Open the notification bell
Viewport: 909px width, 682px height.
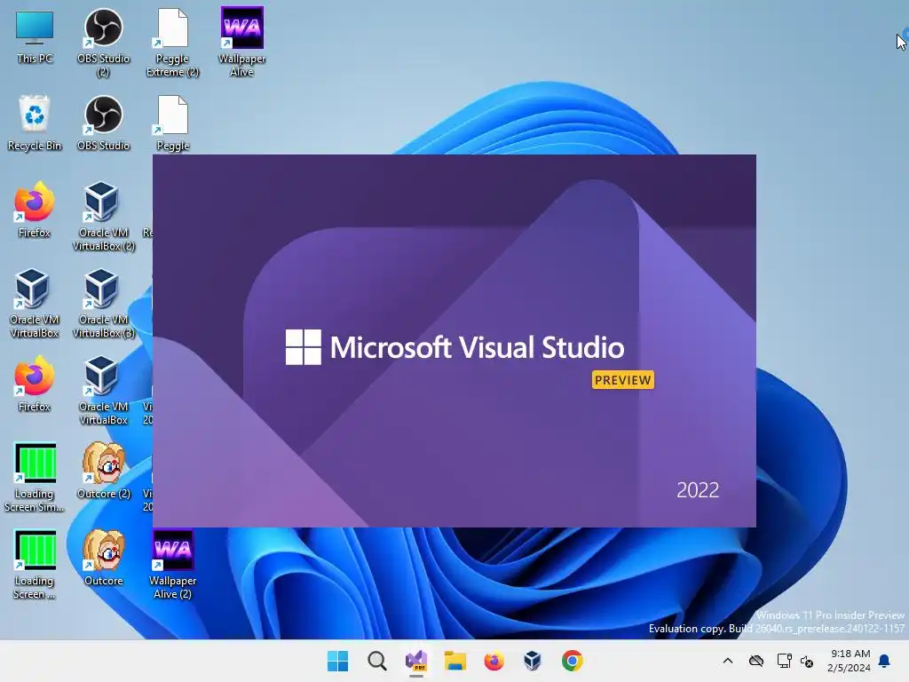885,661
